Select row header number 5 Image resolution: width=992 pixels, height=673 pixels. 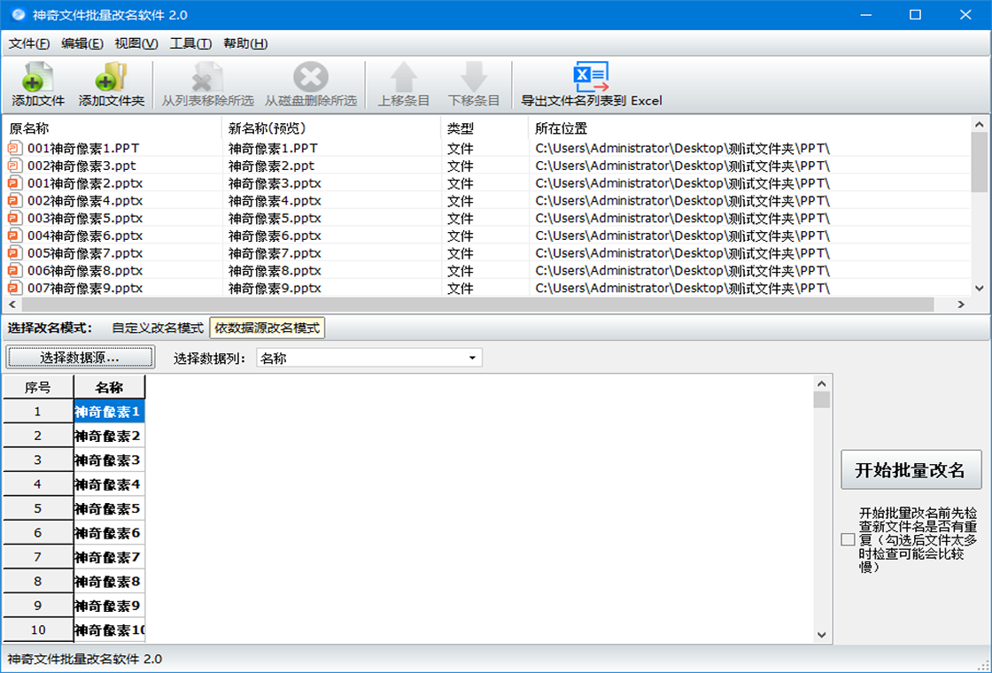point(38,508)
